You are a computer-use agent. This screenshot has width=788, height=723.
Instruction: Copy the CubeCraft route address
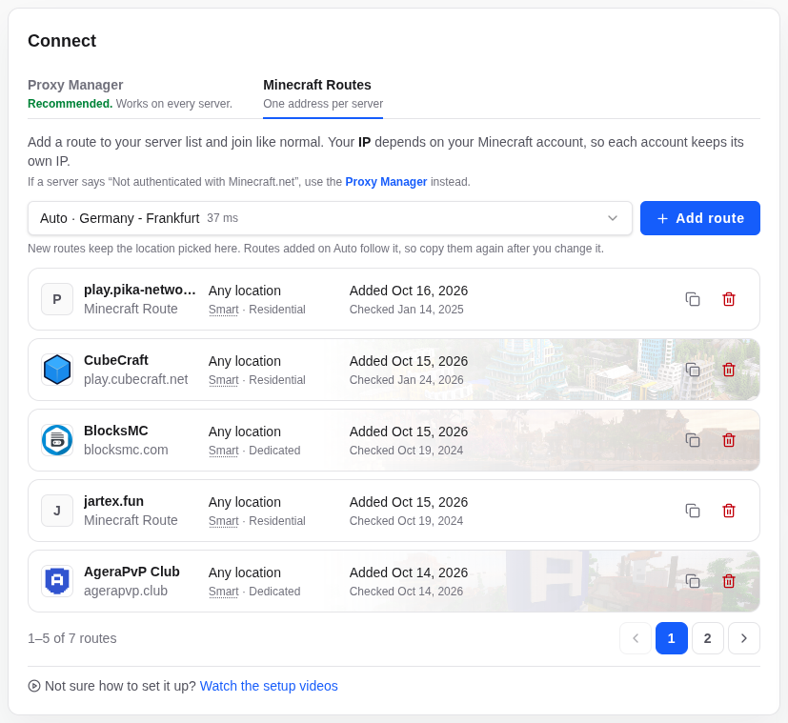[x=693, y=370]
